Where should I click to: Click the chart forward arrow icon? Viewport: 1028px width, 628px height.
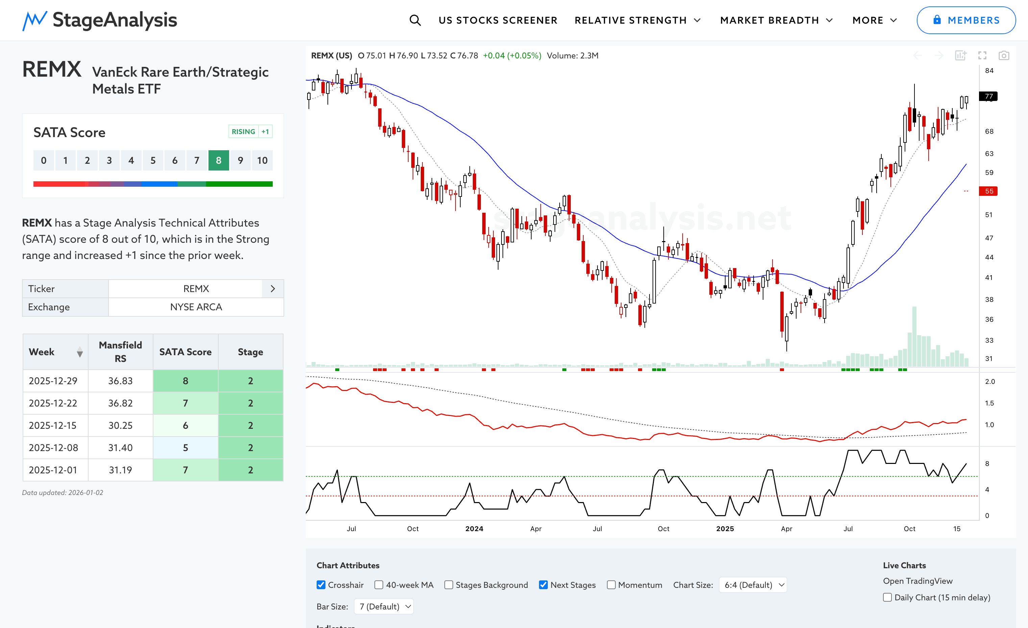tap(939, 55)
